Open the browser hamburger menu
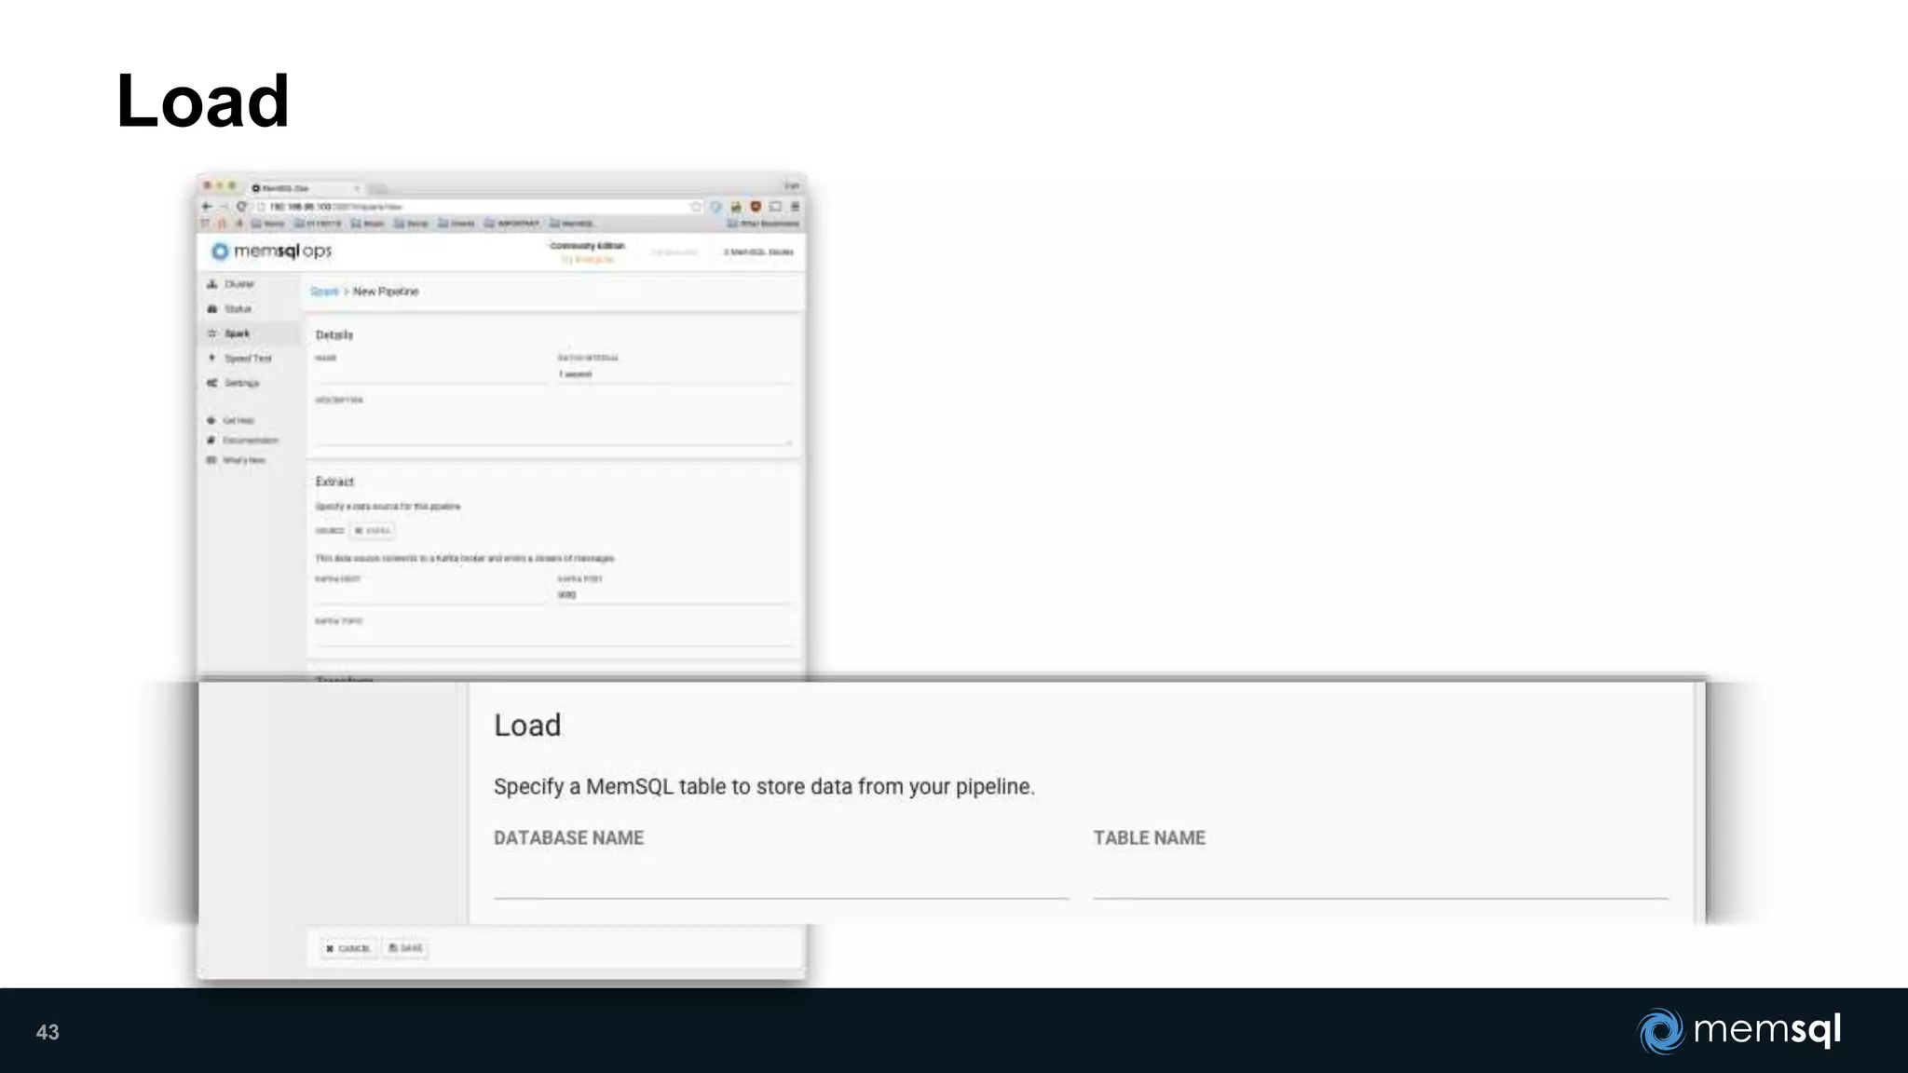Image resolution: width=1908 pixels, height=1073 pixels. point(795,207)
